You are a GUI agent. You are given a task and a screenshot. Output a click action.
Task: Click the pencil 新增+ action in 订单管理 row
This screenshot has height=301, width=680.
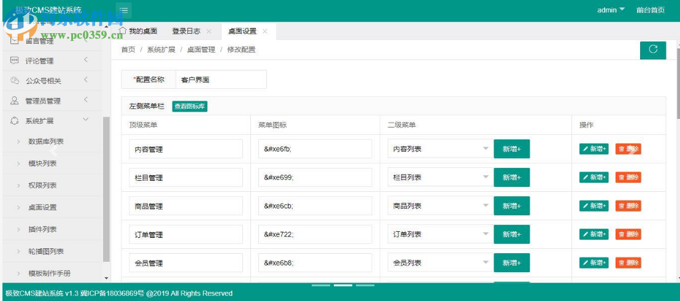point(594,234)
